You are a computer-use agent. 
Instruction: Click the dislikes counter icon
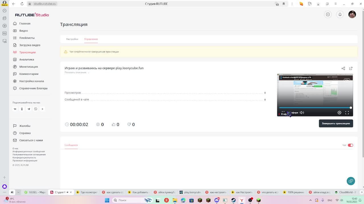[129, 124]
